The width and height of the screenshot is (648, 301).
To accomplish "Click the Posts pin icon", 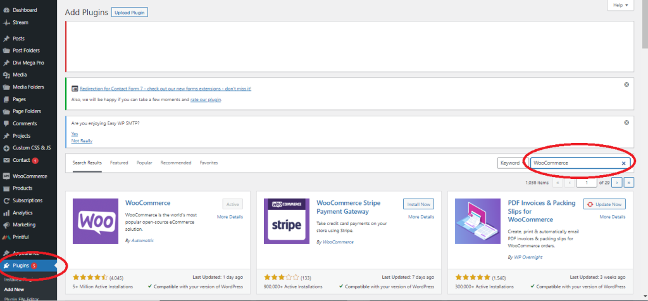I will click(x=6, y=39).
